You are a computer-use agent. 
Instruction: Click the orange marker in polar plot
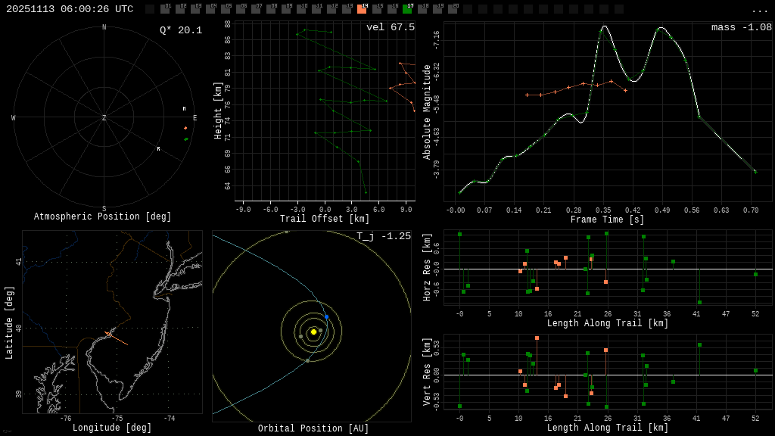(186, 128)
